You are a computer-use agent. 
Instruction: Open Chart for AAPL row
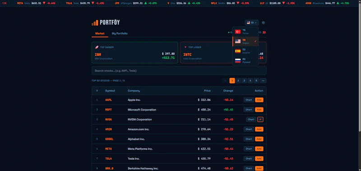coord(249,100)
